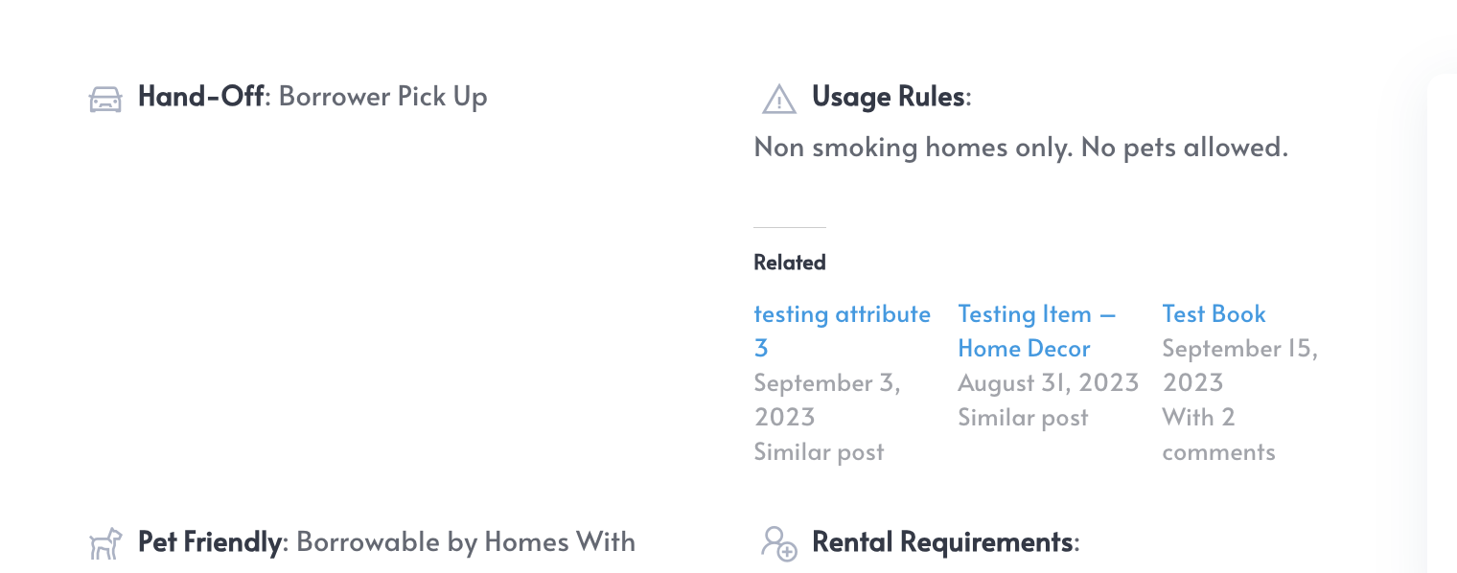This screenshot has width=1457, height=573.
Task: Click the dog icon next to Pet Friendly
Action: (105, 543)
